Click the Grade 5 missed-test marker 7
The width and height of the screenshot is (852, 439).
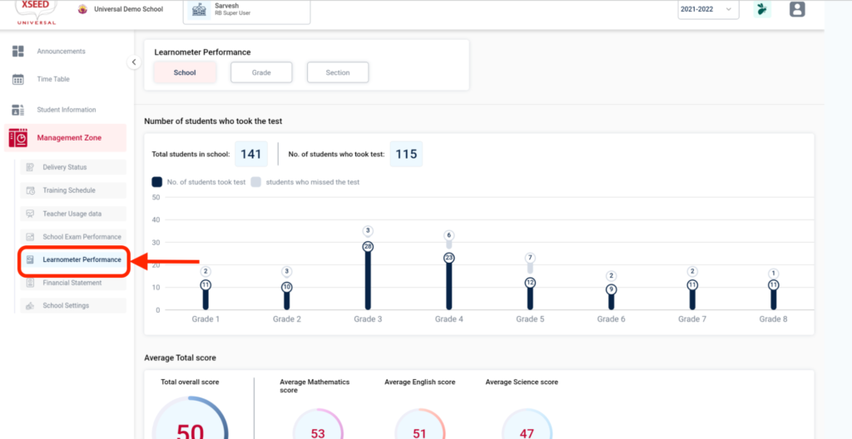530,258
